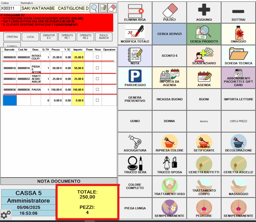Screen dimensions: 256x222
Task: Open Modifica Totale
Action: point(135,33)
